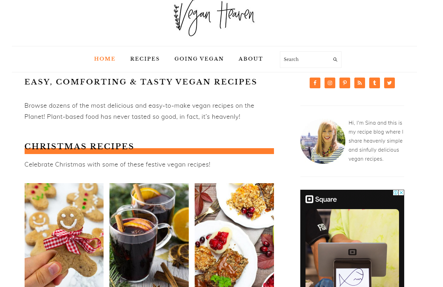Screen dimensions: 443x287
Task: Open the Facebook social icon
Action: [315, 83]
